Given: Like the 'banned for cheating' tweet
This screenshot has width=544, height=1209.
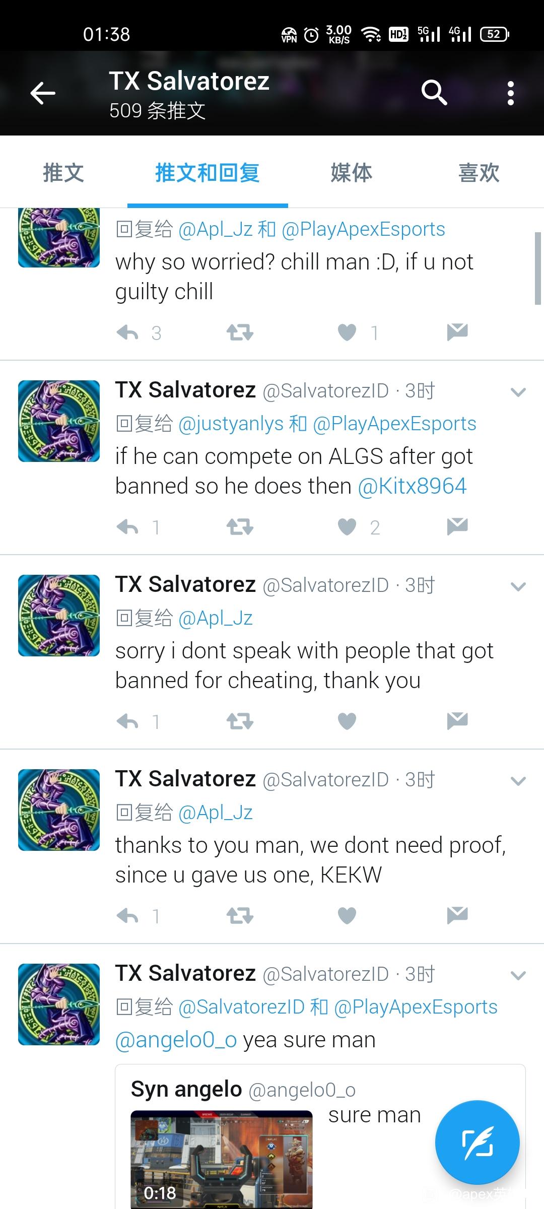Looking at the screenshot, I should click(347, 721).
